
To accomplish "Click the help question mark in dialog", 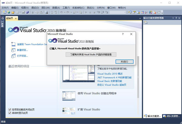I will click(x=123, y=34).
